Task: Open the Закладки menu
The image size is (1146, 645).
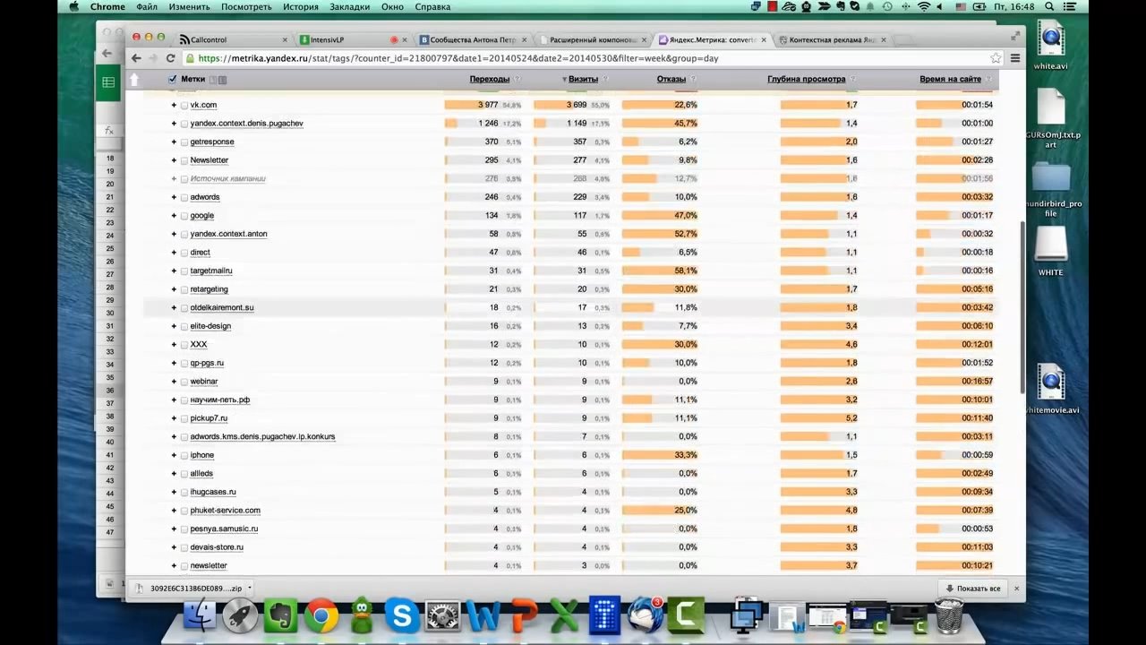Action: coord(350,6)
